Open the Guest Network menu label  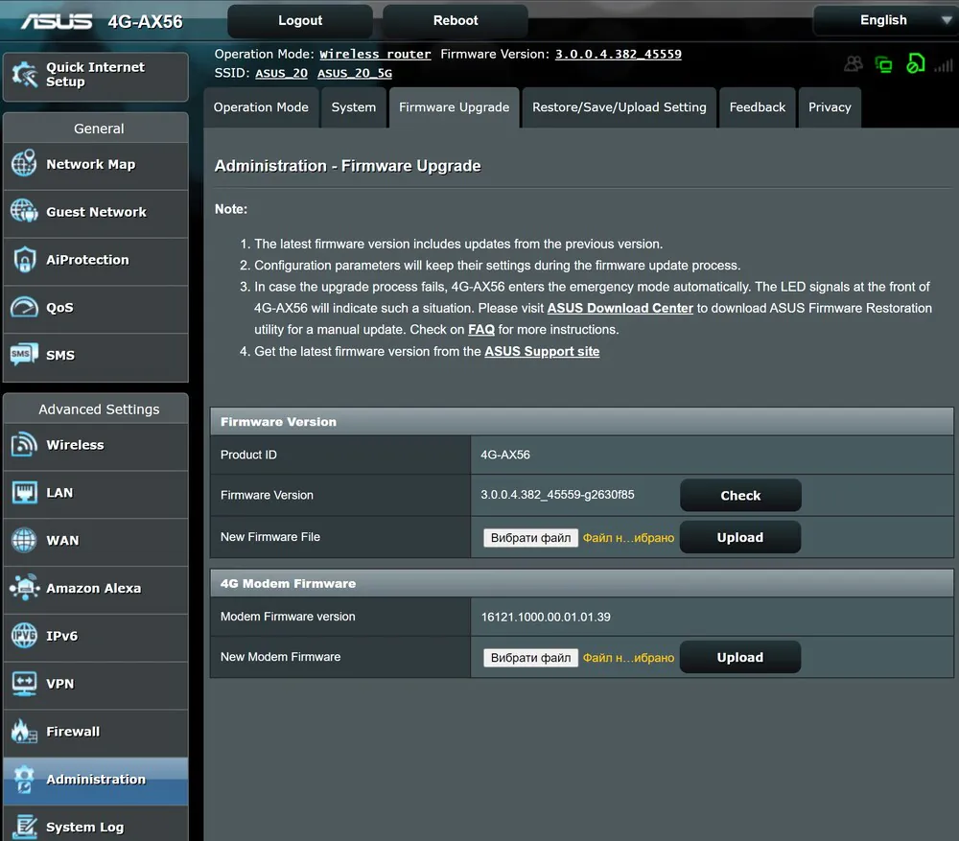click(96, 212)
